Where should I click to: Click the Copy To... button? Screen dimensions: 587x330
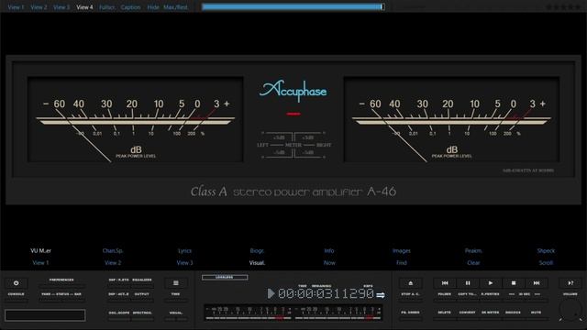pyautogui.click(x=467, y=294)
